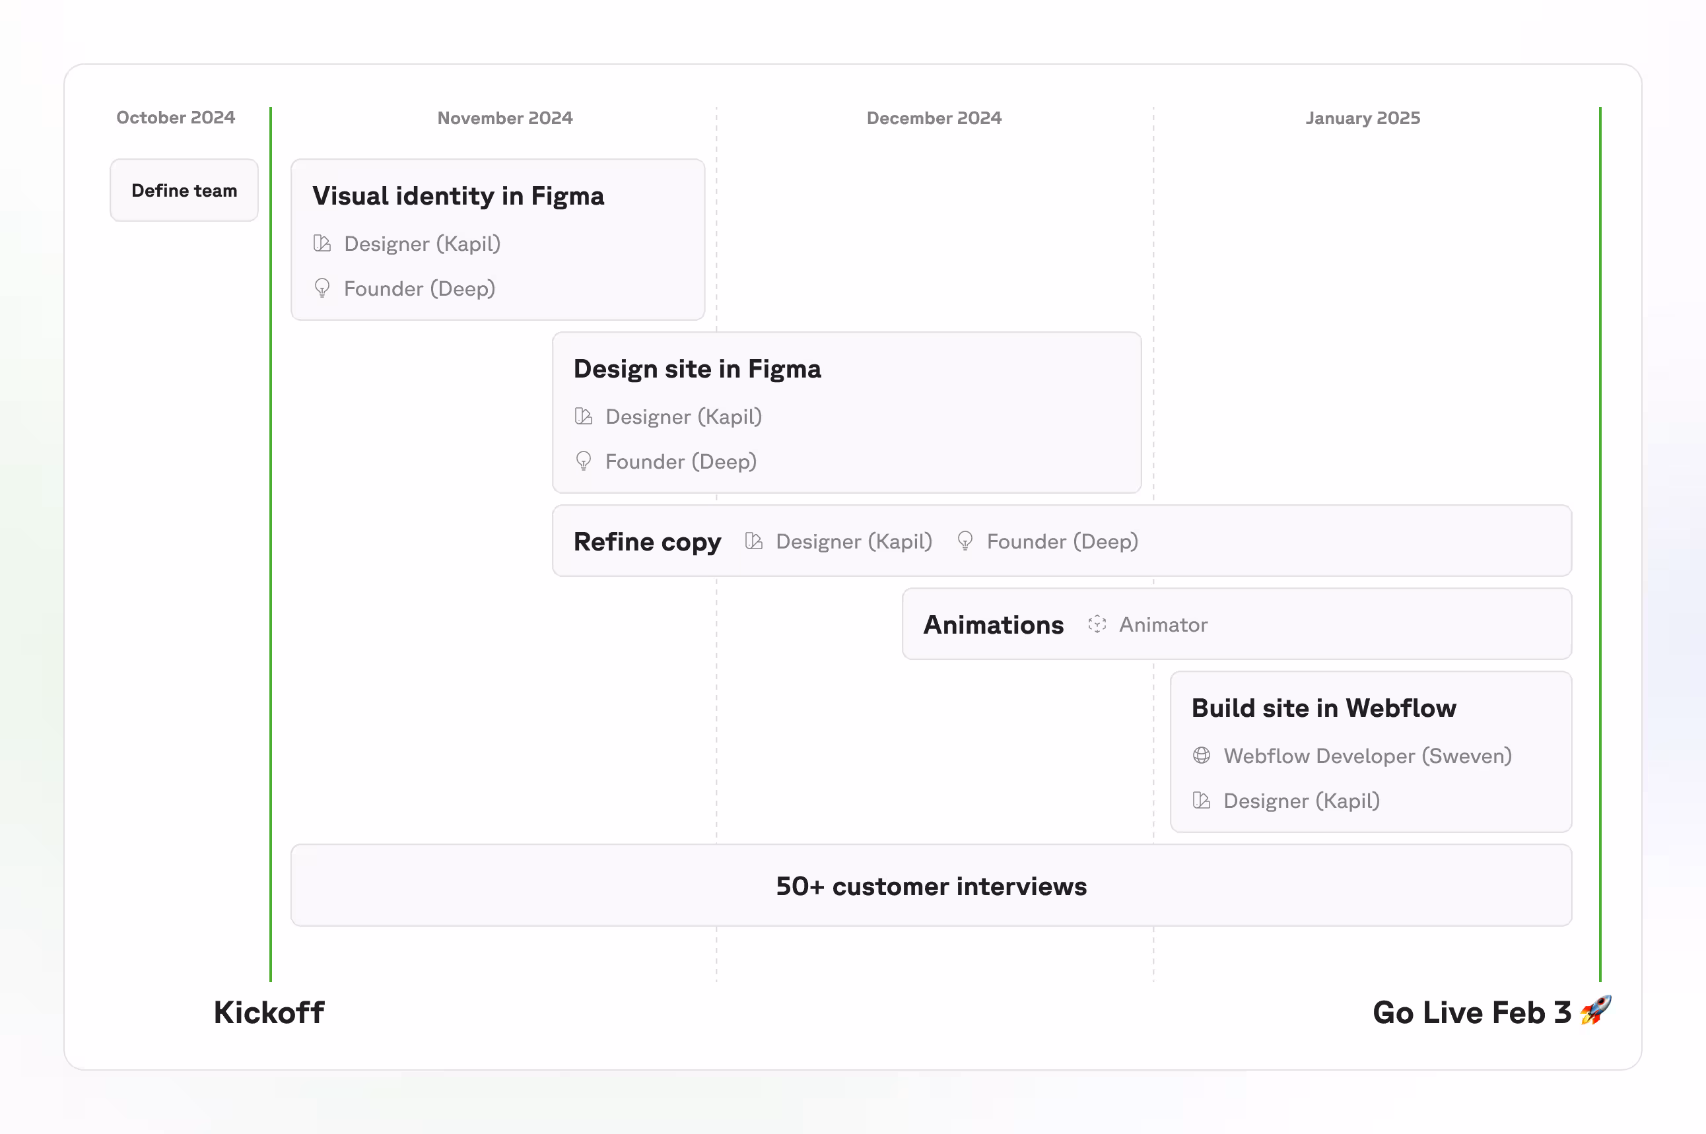Select the January 2025 month header
This screenshot has height=1134, width=1706.
pos(1363,118)
